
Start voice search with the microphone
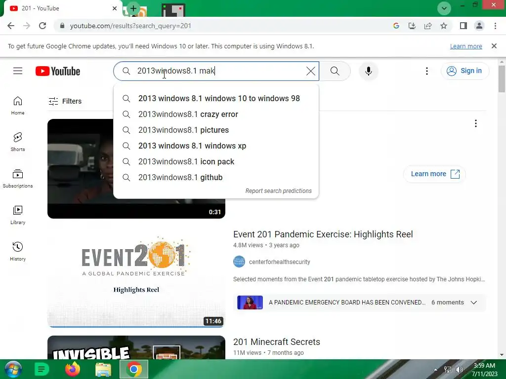pos(369,71)
